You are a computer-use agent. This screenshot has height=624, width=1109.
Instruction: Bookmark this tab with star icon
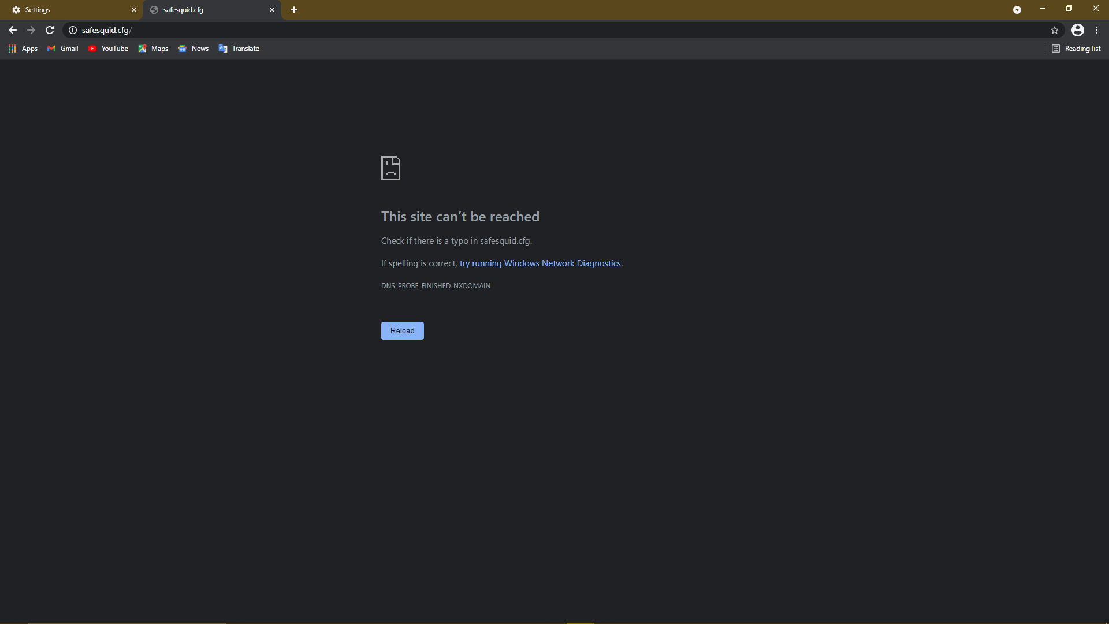click(1055, 30)
